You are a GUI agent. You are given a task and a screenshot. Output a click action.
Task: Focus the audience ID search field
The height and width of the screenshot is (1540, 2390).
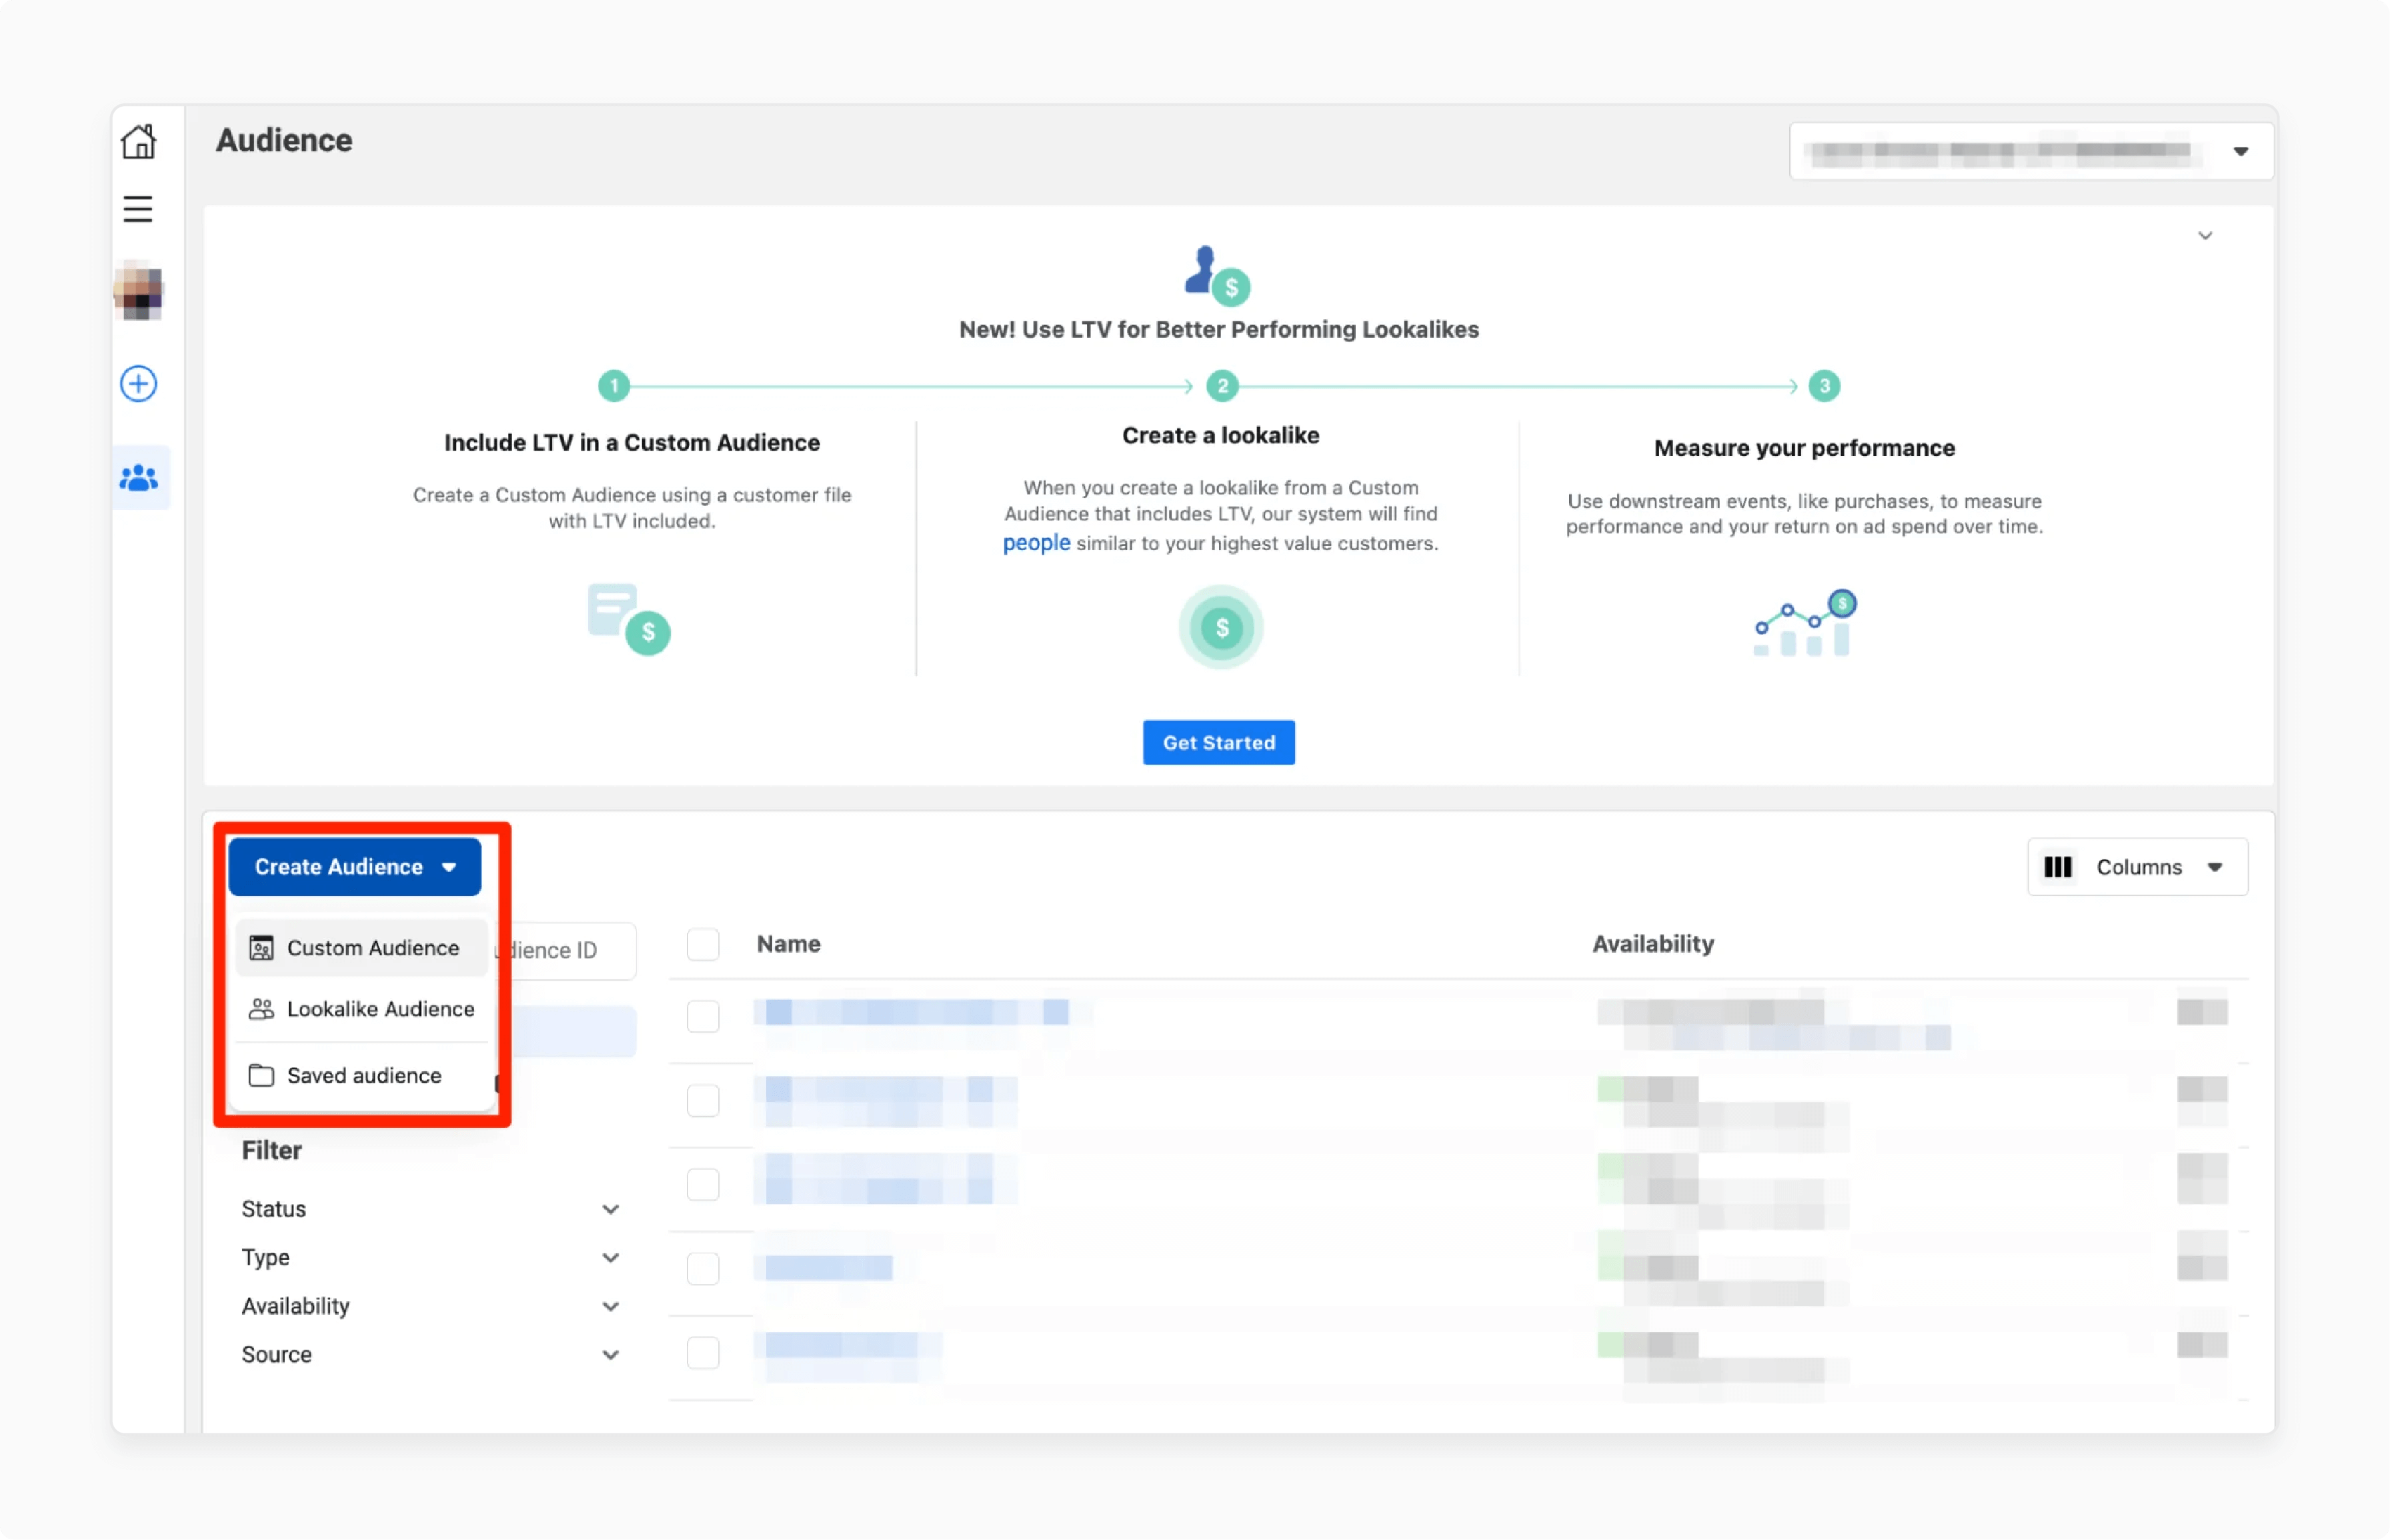pyautogui.click(x=567, y=951)
